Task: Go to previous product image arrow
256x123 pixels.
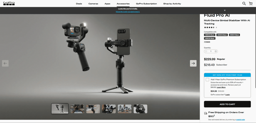Action: pos(5,63)
